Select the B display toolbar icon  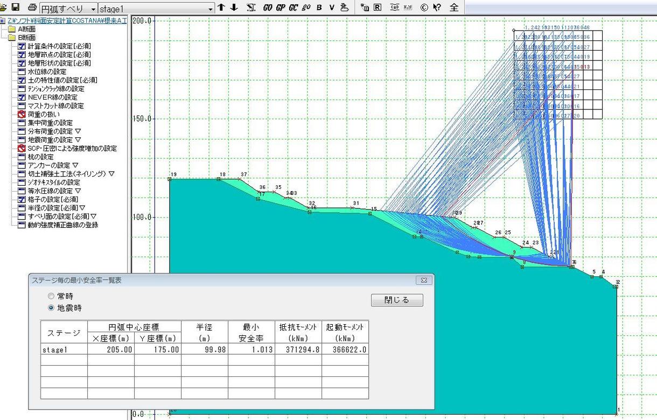[x=318, y=8]
